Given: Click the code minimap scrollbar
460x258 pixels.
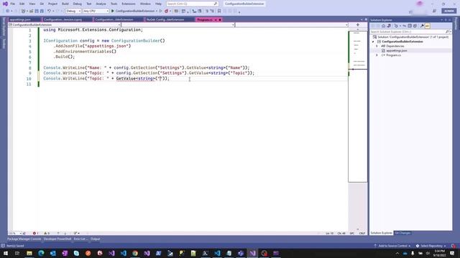Looking at the screenshot, I should 358,107.
